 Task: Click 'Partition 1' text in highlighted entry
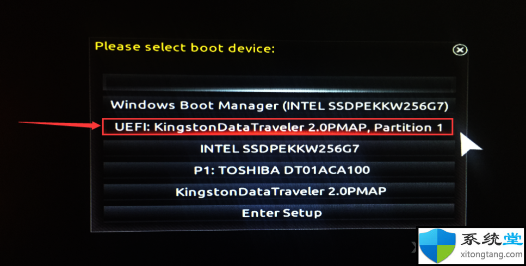409,128
